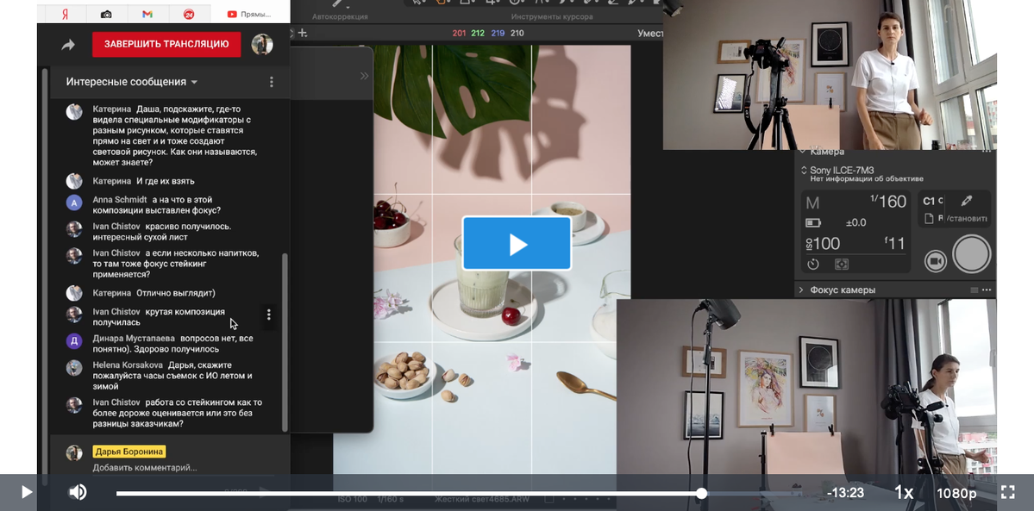Open three-dot menu on 'крутая композиция' message

coord(268,315)
